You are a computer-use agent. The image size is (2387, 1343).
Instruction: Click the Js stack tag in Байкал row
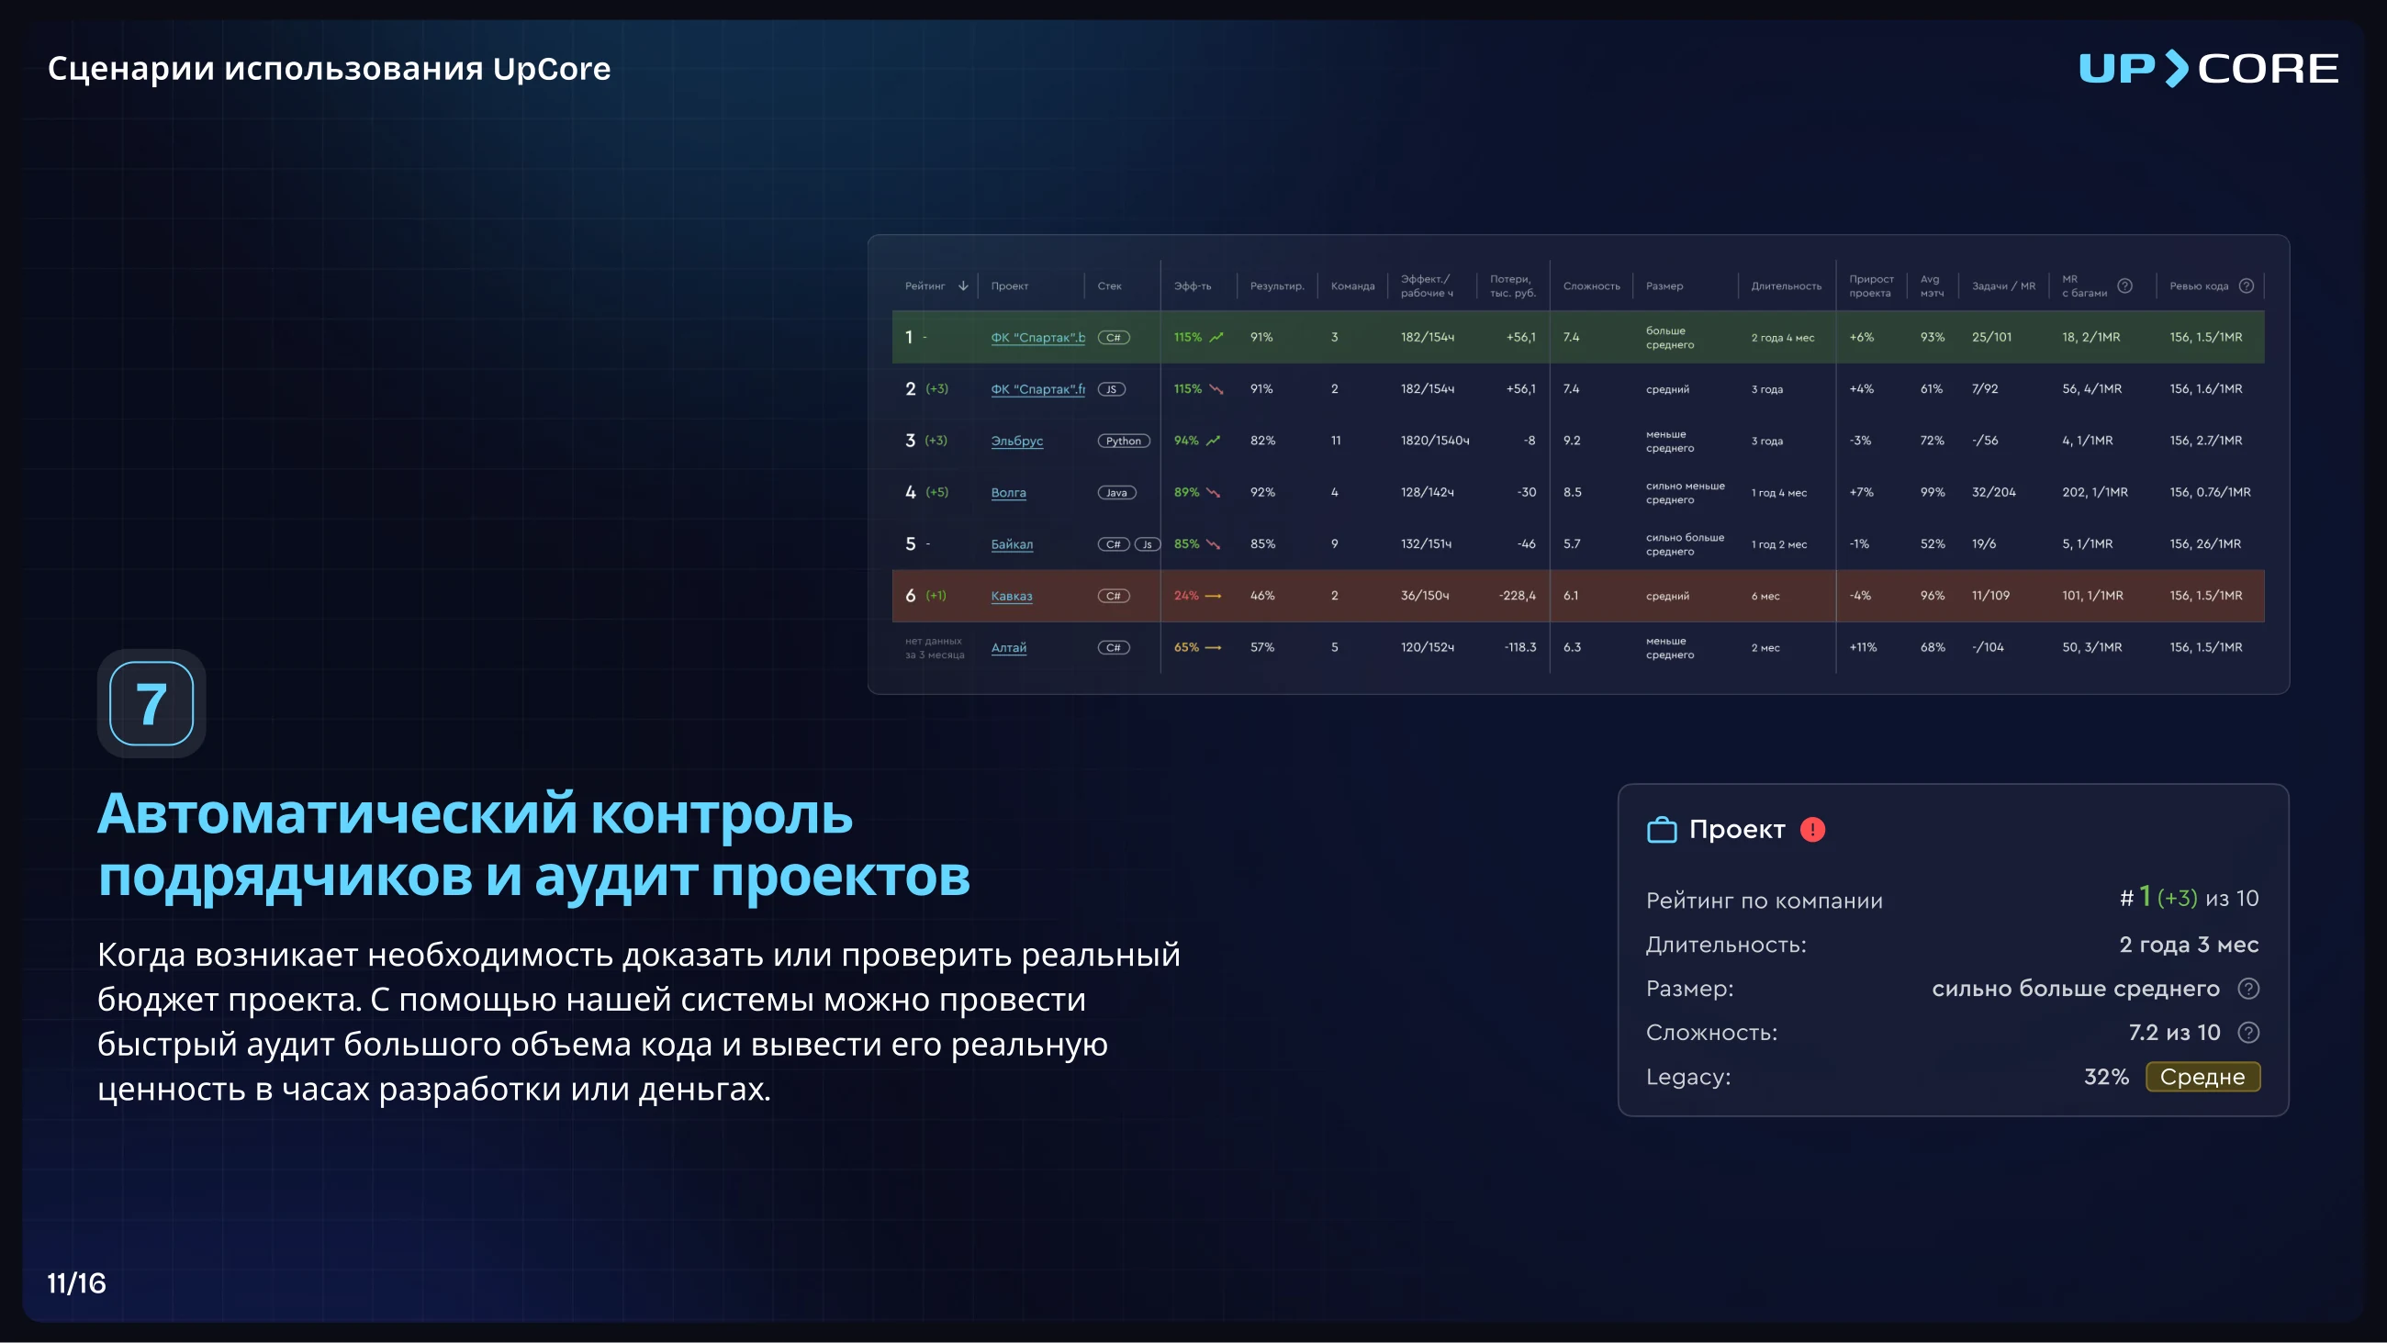[x=1148, y=544]
